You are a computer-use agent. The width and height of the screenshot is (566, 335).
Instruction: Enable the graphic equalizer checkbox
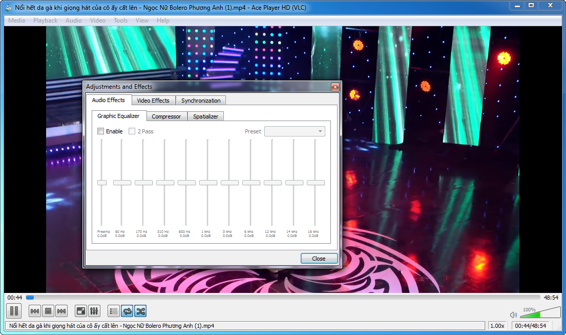[101, 131]
